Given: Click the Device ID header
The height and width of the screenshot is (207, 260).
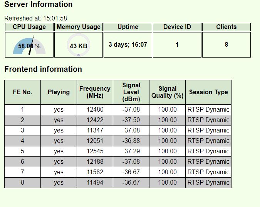Looking at the screenshot, I should [177, 27].
